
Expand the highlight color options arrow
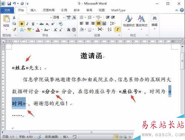click(x=33, y=29)
